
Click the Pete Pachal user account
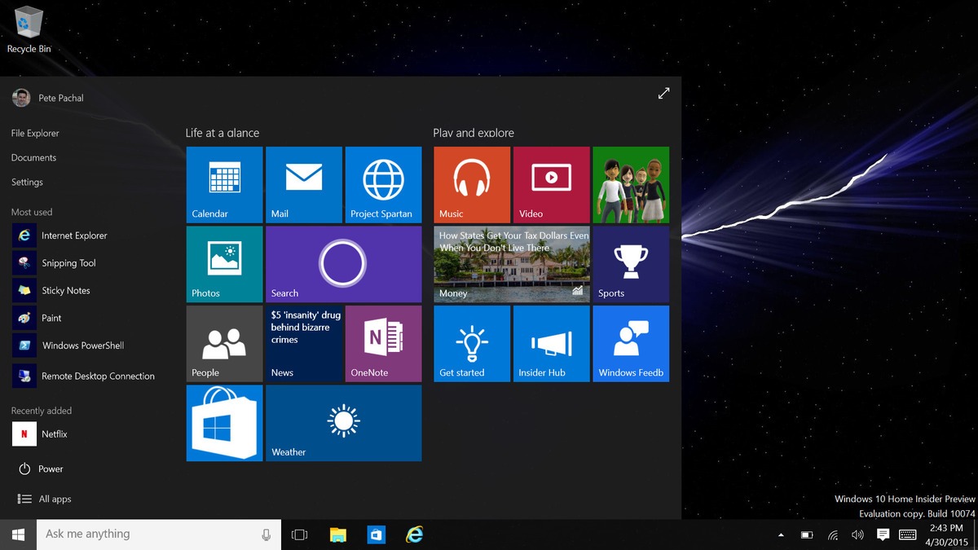(48, 98)
